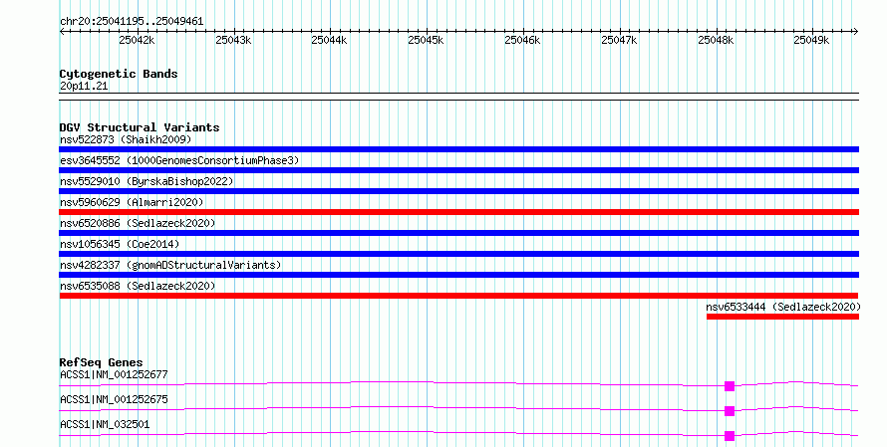Click the 25044k ruler label
The width and height of the screenshot is (887, 447).
tap(329, 40)
